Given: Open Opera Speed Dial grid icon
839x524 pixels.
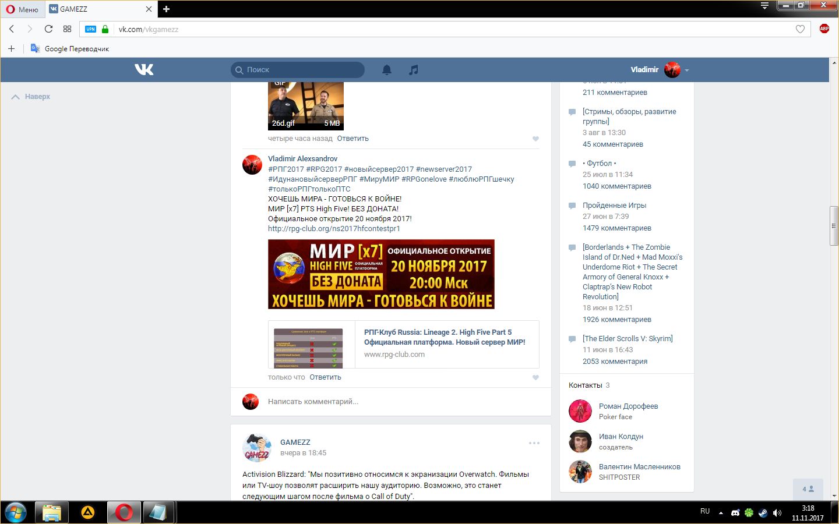Looking at the screenshot, I should point(68,29).
